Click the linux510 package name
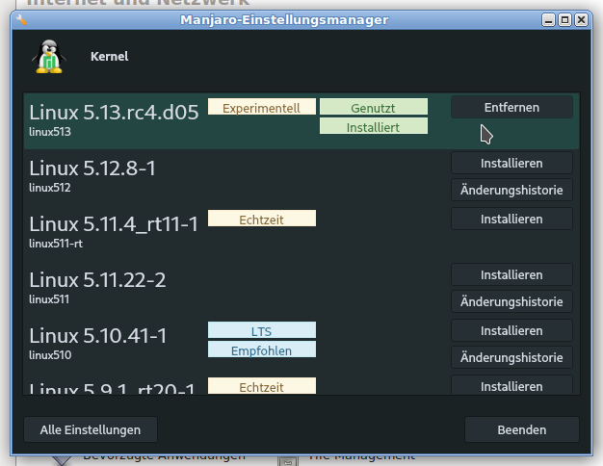This screenshot has width=603, height=466. (x=50, y=355)
